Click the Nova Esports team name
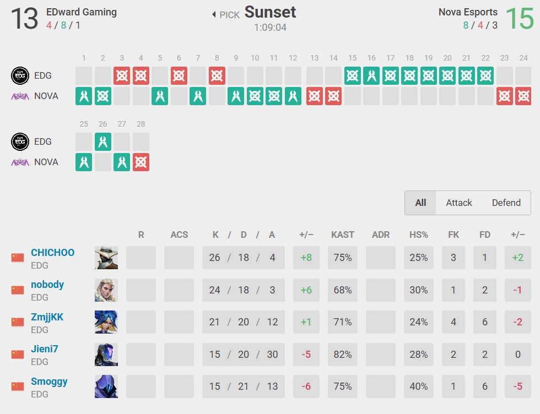 tap(468, 12)
